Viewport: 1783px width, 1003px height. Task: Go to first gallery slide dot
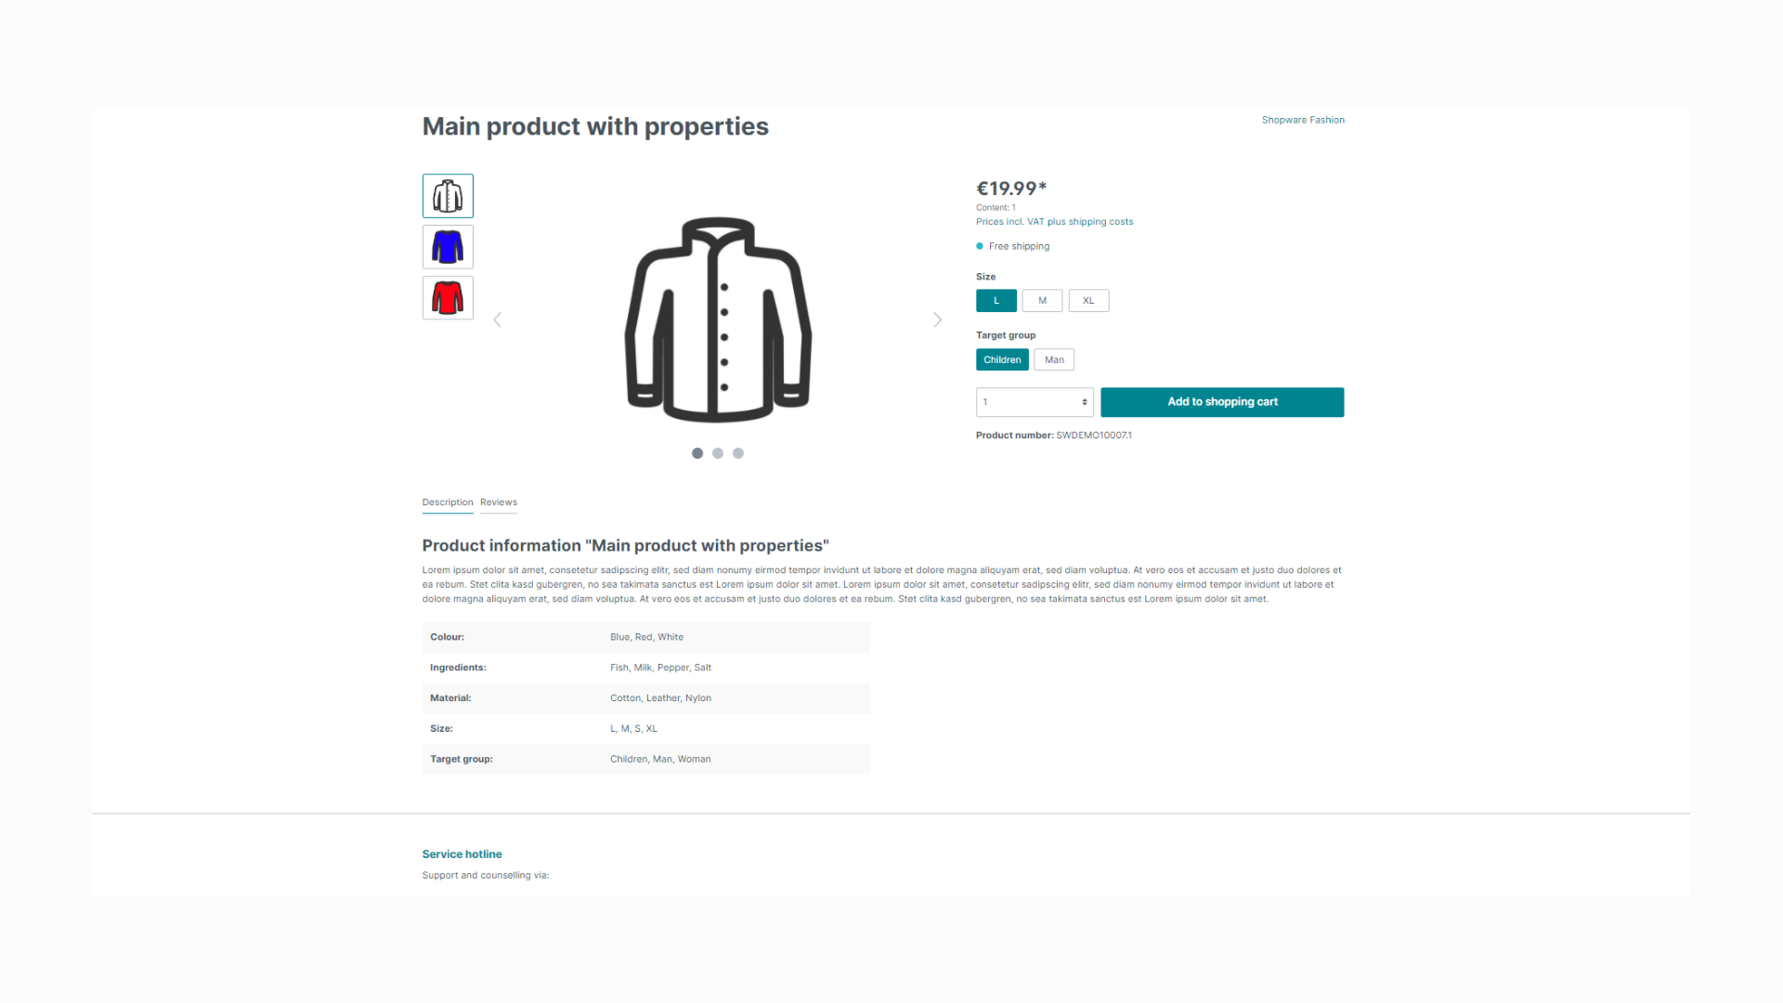click(x=697, y=453)
